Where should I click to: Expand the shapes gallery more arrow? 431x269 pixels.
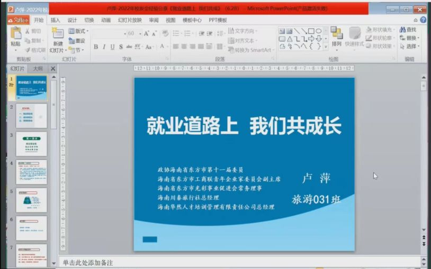pyautogui.click(x=326, y=47)
